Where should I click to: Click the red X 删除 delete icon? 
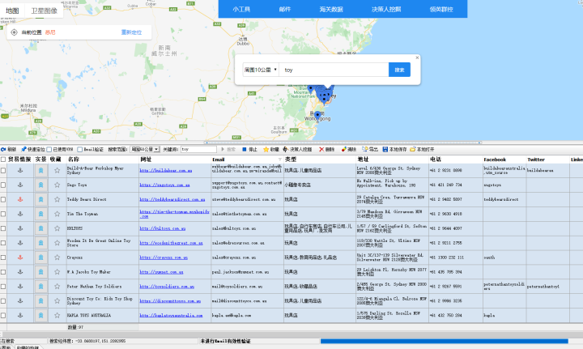[x=321, y=150]
